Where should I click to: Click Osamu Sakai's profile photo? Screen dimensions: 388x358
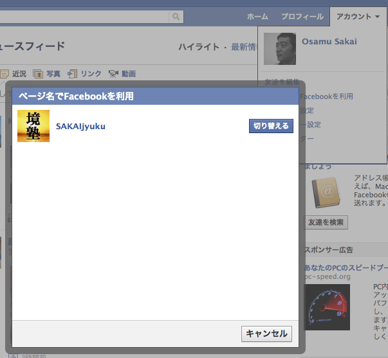pyautogui.click(x=280, y=49)
